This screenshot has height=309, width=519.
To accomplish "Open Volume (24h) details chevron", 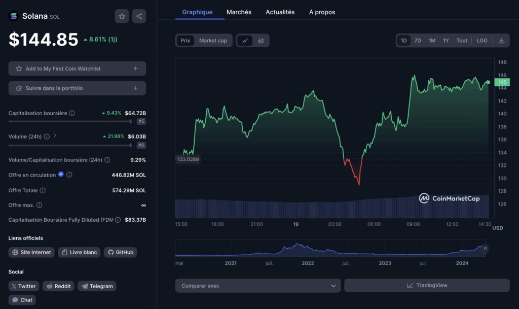I will (55, 135).
